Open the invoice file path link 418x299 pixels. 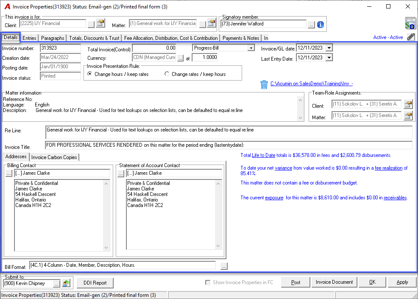[x=311, y=84]
